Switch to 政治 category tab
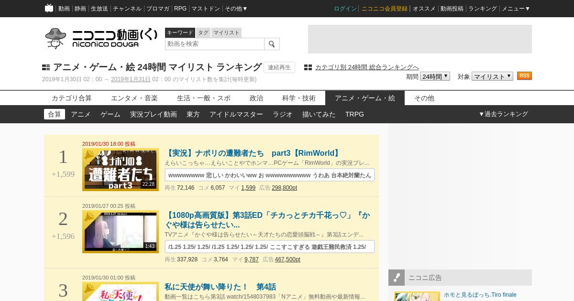 pyautogui.click(x=256, y=98)
